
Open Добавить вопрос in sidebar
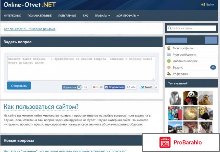[185, 61]
